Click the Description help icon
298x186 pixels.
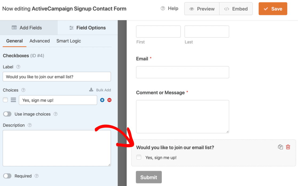coord(30,125)
